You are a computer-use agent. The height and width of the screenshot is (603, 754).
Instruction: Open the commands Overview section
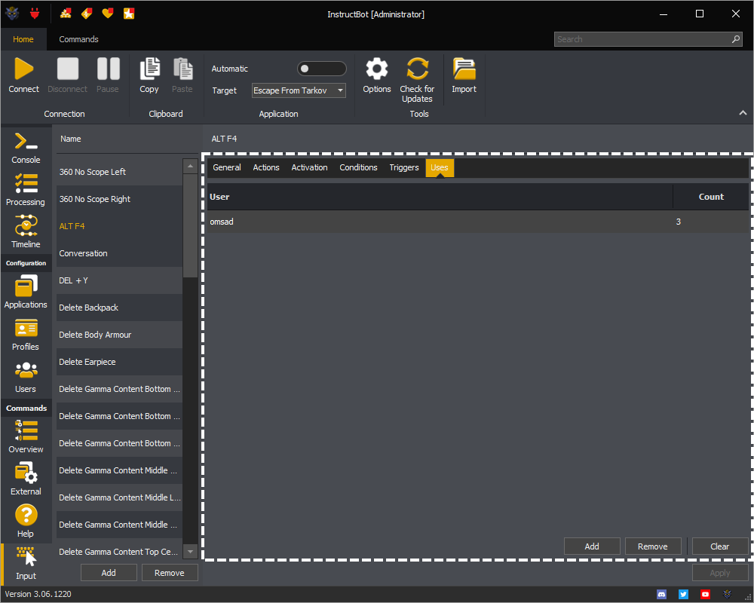coord(26,437)
